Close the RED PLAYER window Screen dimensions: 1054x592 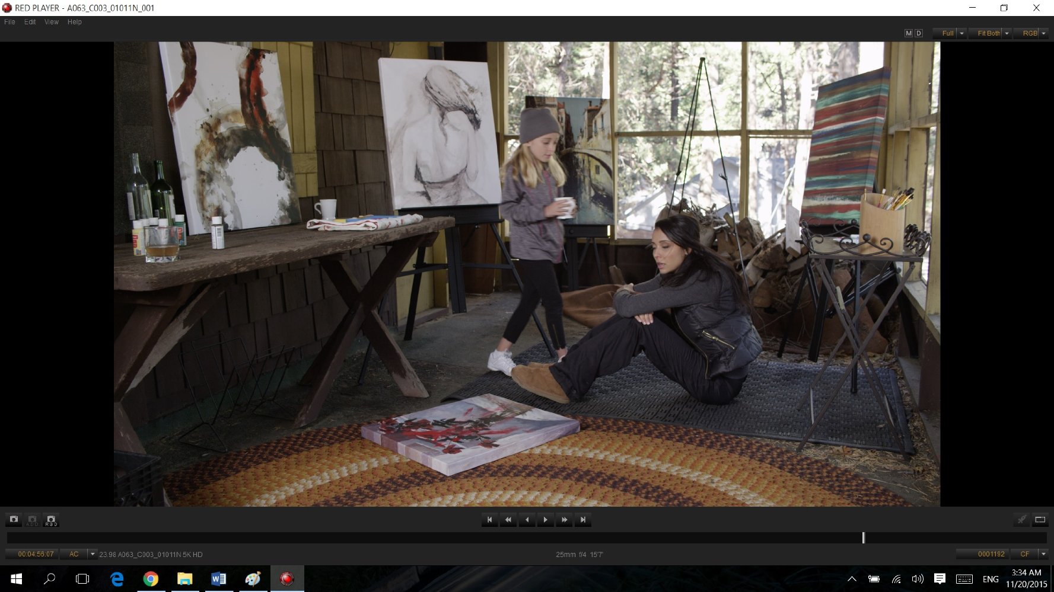point(1036,8)
